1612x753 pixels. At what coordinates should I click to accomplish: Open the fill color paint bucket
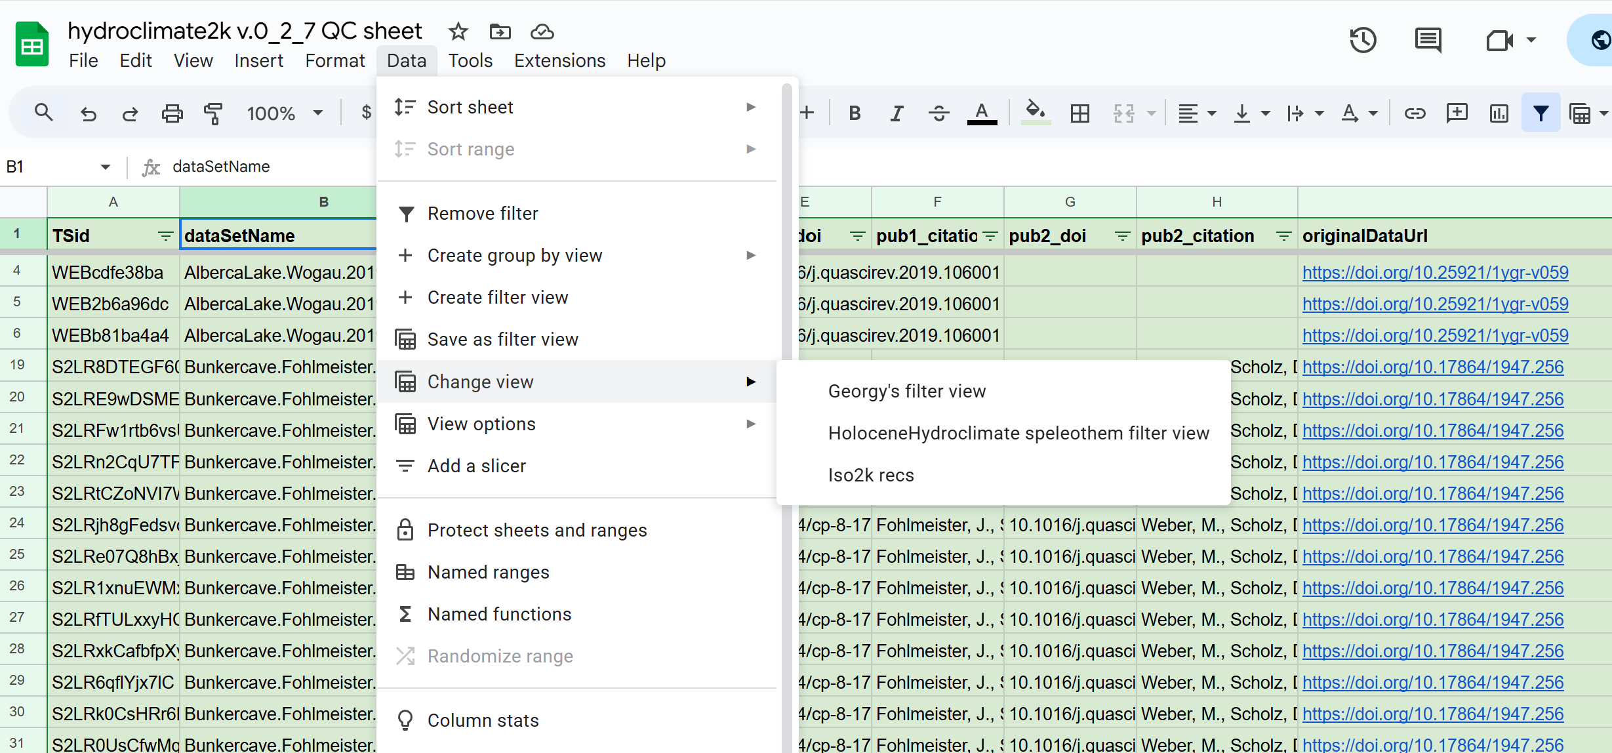pos(1035,113)
